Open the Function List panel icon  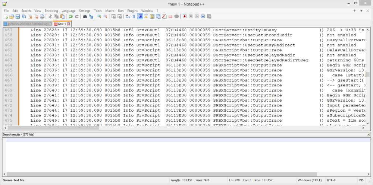click(x=164, y=16)
